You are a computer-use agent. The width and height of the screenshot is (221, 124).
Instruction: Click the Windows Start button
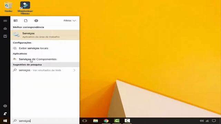(x=5, y=121)
